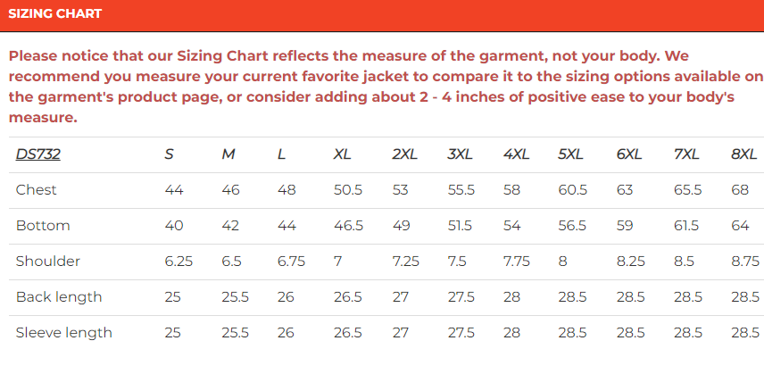
Task: Select the 5XL size column header
Action: pos(571,154)
